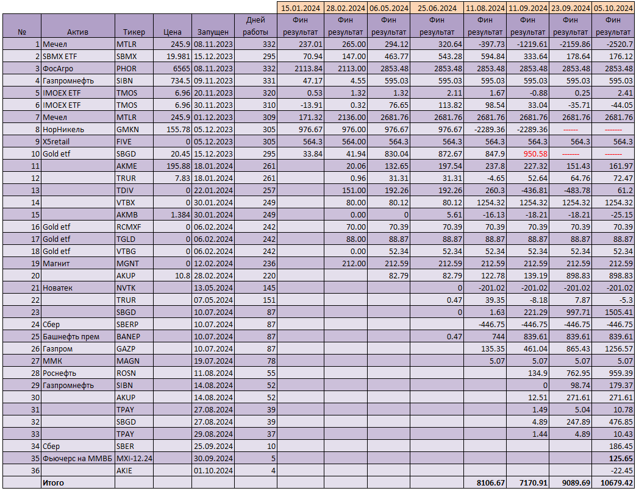Screen dimensions: 639x491
Task: Select the launch date '09.11.2023'
Action: pos(213,80)
